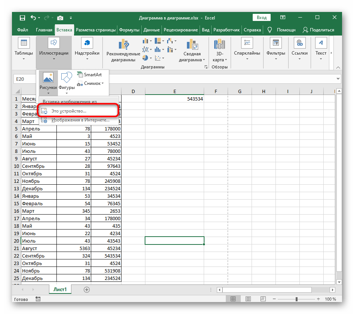Click the Вход sign-in button
This screenshot has height=314, width=354.
click(262, 18)
